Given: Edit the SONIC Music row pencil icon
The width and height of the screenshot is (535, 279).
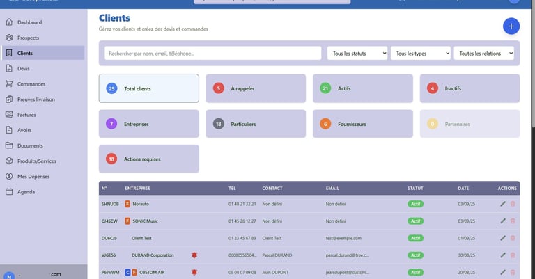Looking at the screenshot, I should pos(502,221).
